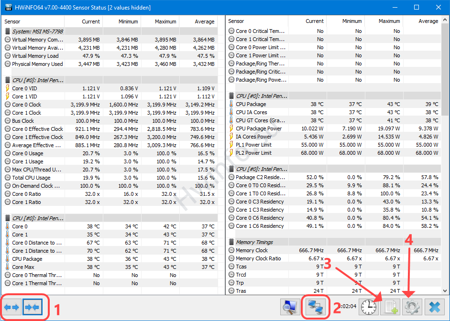Click the first CPU [#0]: Intel Pen... header in left panel
The height and width of the screenshot is (321, 450).
(37, 80)
